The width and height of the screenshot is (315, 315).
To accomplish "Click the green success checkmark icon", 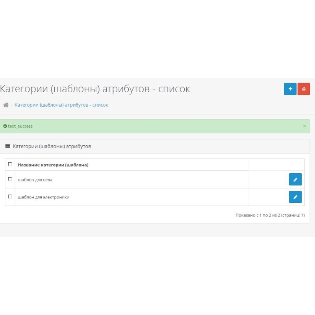I will (5, 126).
